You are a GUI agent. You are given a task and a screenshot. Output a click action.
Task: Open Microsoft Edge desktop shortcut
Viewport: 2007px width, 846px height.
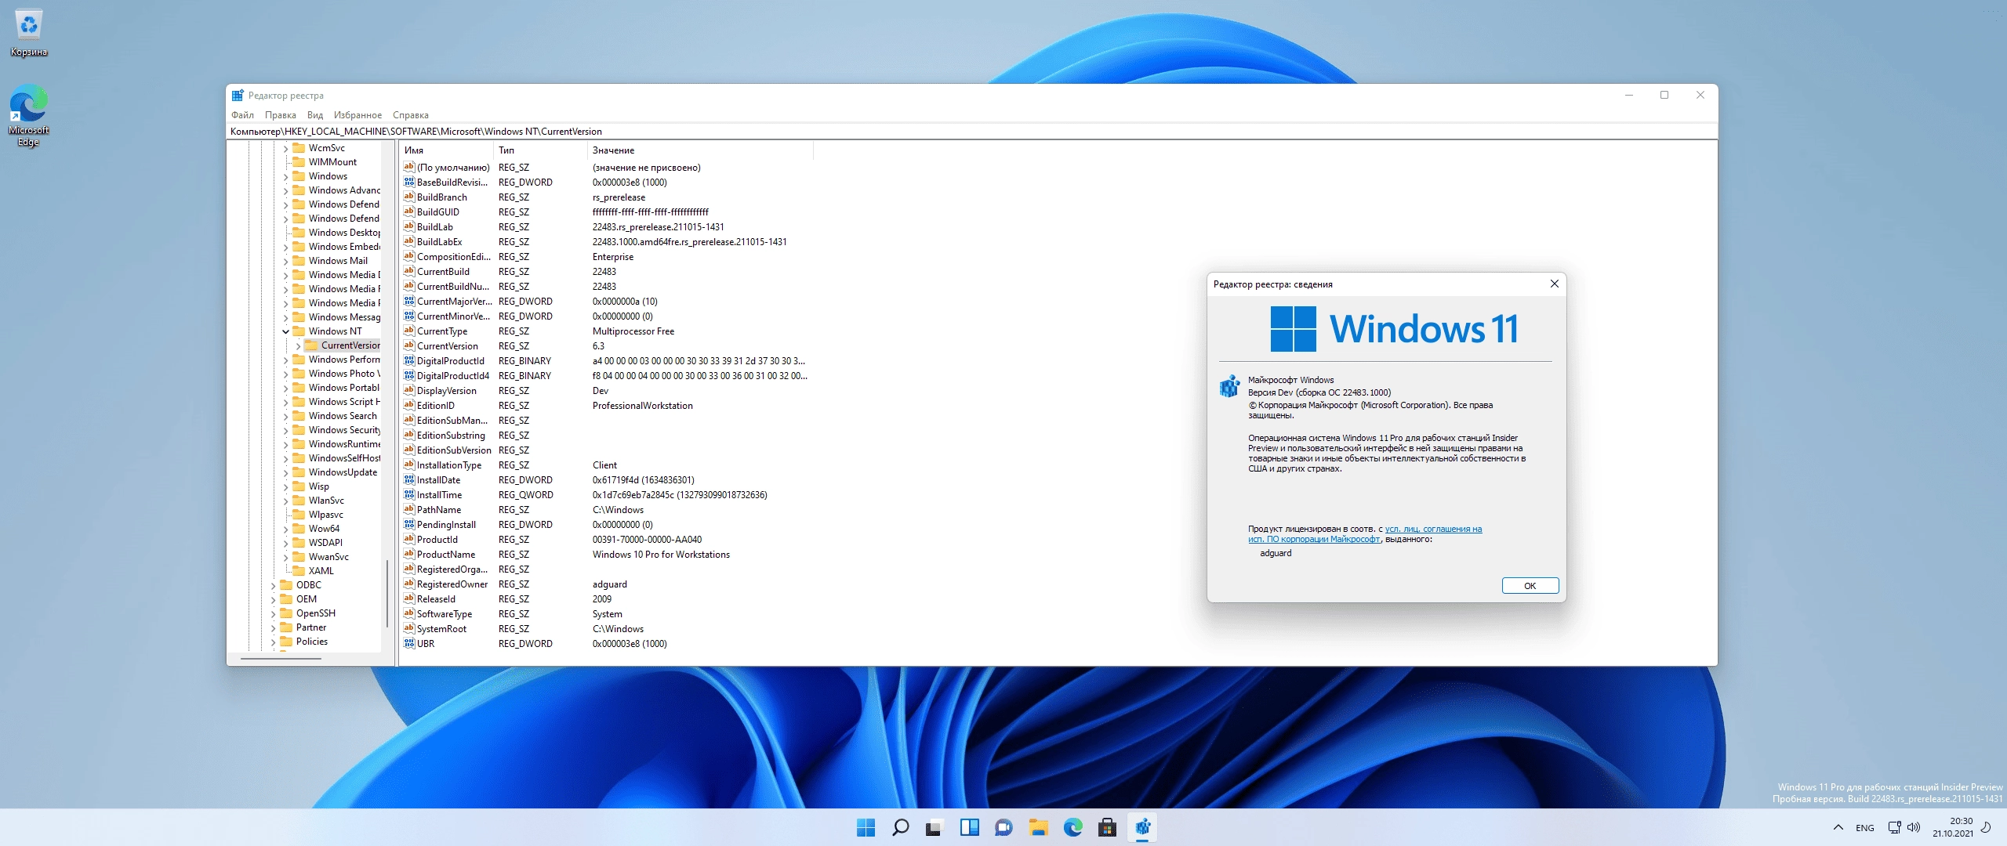point(29,115)
